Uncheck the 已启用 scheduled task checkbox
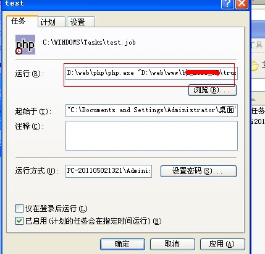The image size is (265, 254). click(19, 221)
